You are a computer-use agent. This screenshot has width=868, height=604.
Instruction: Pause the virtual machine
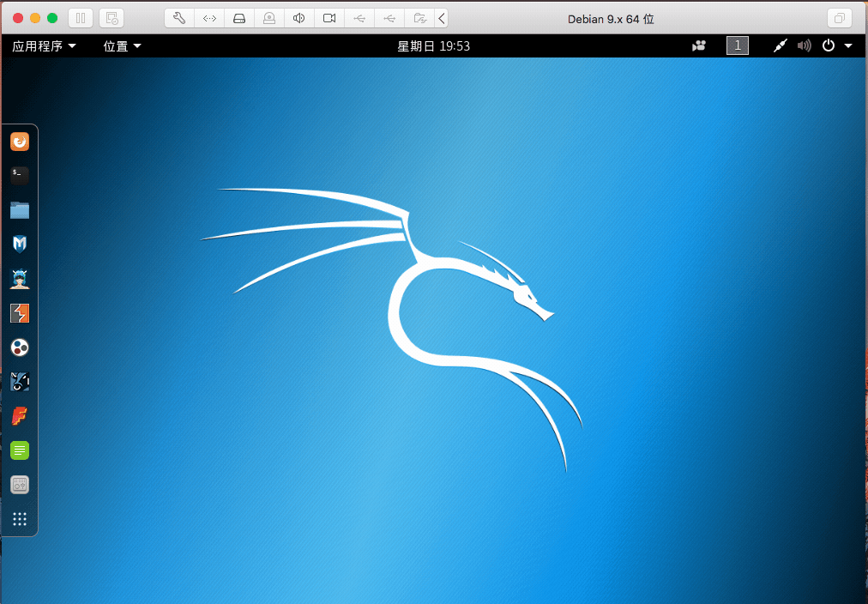(81, 18)
